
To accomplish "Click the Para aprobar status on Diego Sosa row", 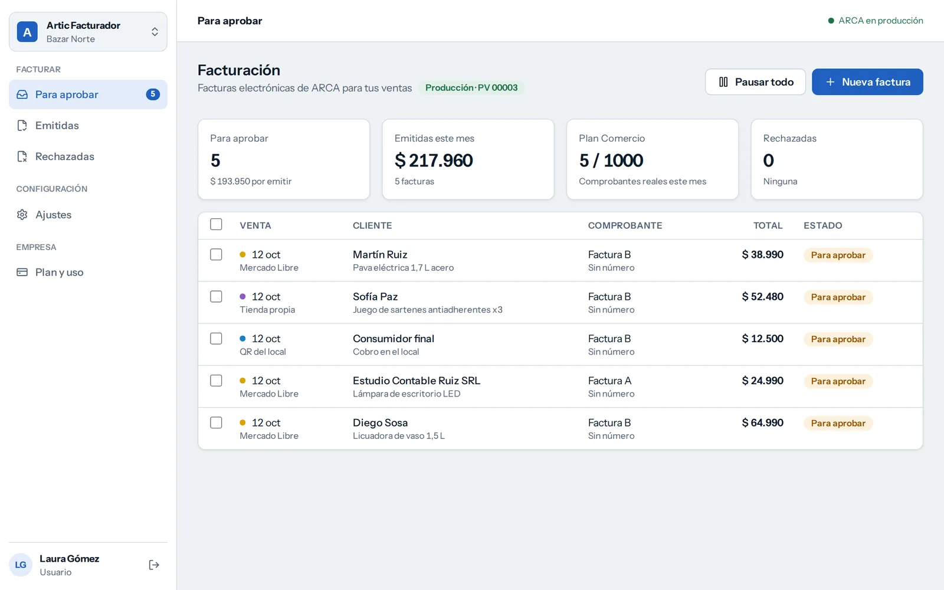I will coord(838,423).
